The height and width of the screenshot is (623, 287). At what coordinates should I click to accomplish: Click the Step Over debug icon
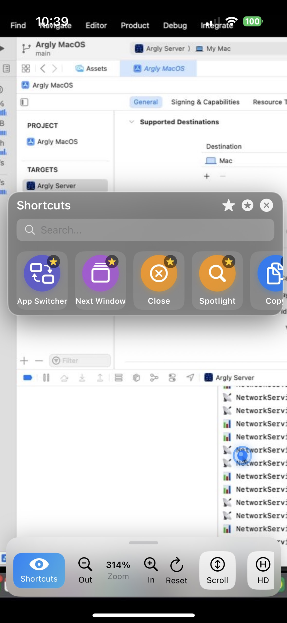tap(64, 378)
